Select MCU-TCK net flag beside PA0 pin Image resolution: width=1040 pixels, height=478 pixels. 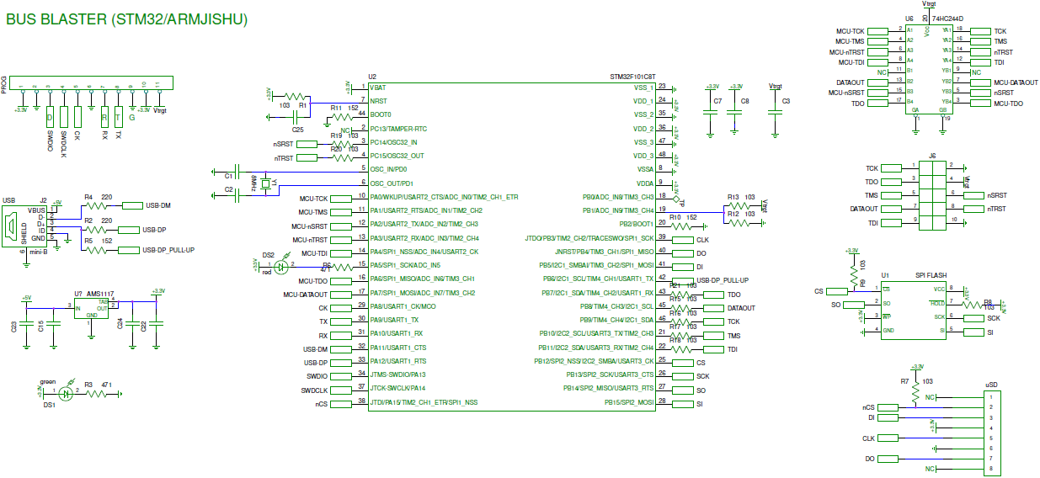point(339,198)
